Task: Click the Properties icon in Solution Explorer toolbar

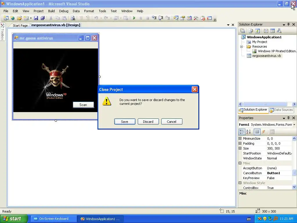Action: click(x=242, y=31)
